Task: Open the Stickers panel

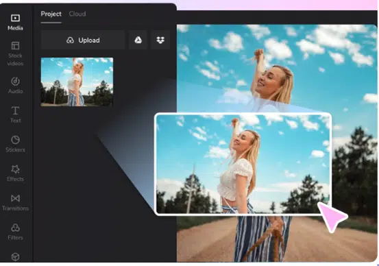Action: 15,144
